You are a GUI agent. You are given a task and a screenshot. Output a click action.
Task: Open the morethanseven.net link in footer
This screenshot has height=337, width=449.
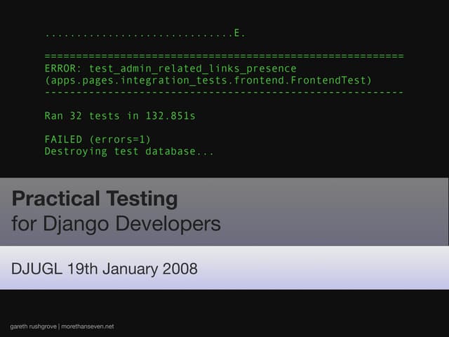click(x=88, y=327)
